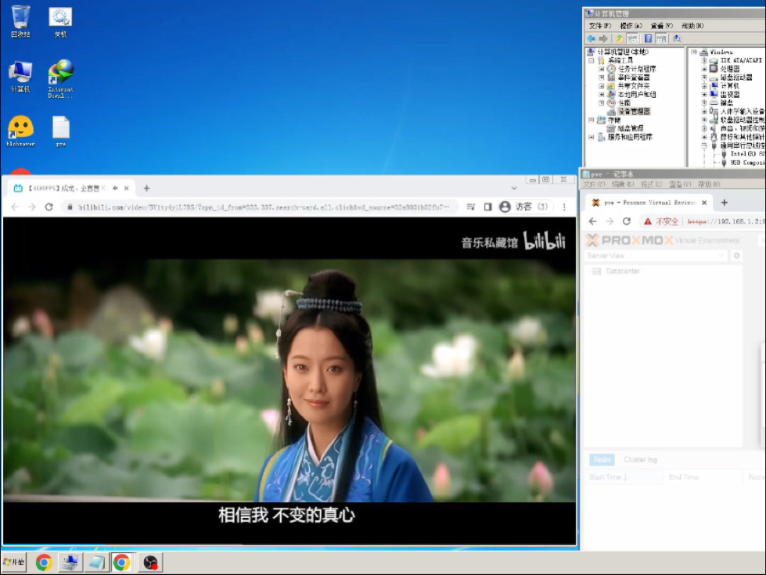Open the 关机 shutdown desktop shortcut

pos(60,22)
